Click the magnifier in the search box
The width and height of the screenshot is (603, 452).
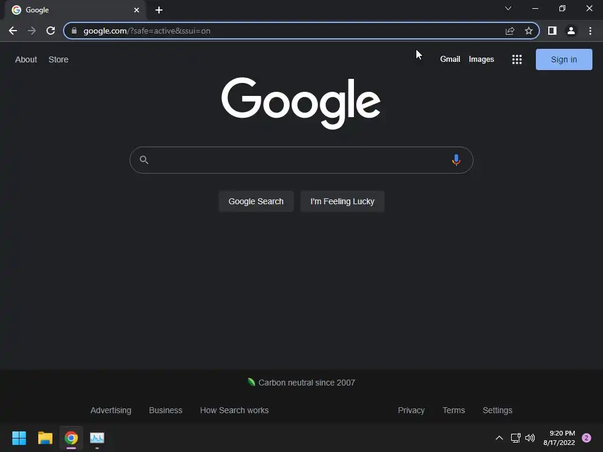[144, 160]
